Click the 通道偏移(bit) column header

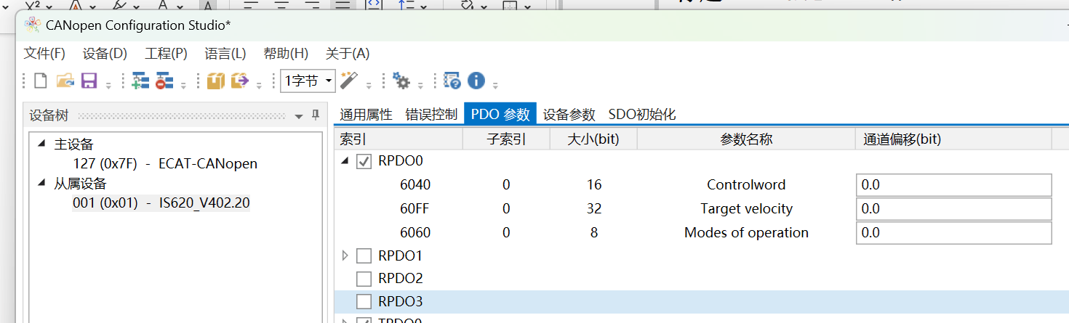[953, 139]
